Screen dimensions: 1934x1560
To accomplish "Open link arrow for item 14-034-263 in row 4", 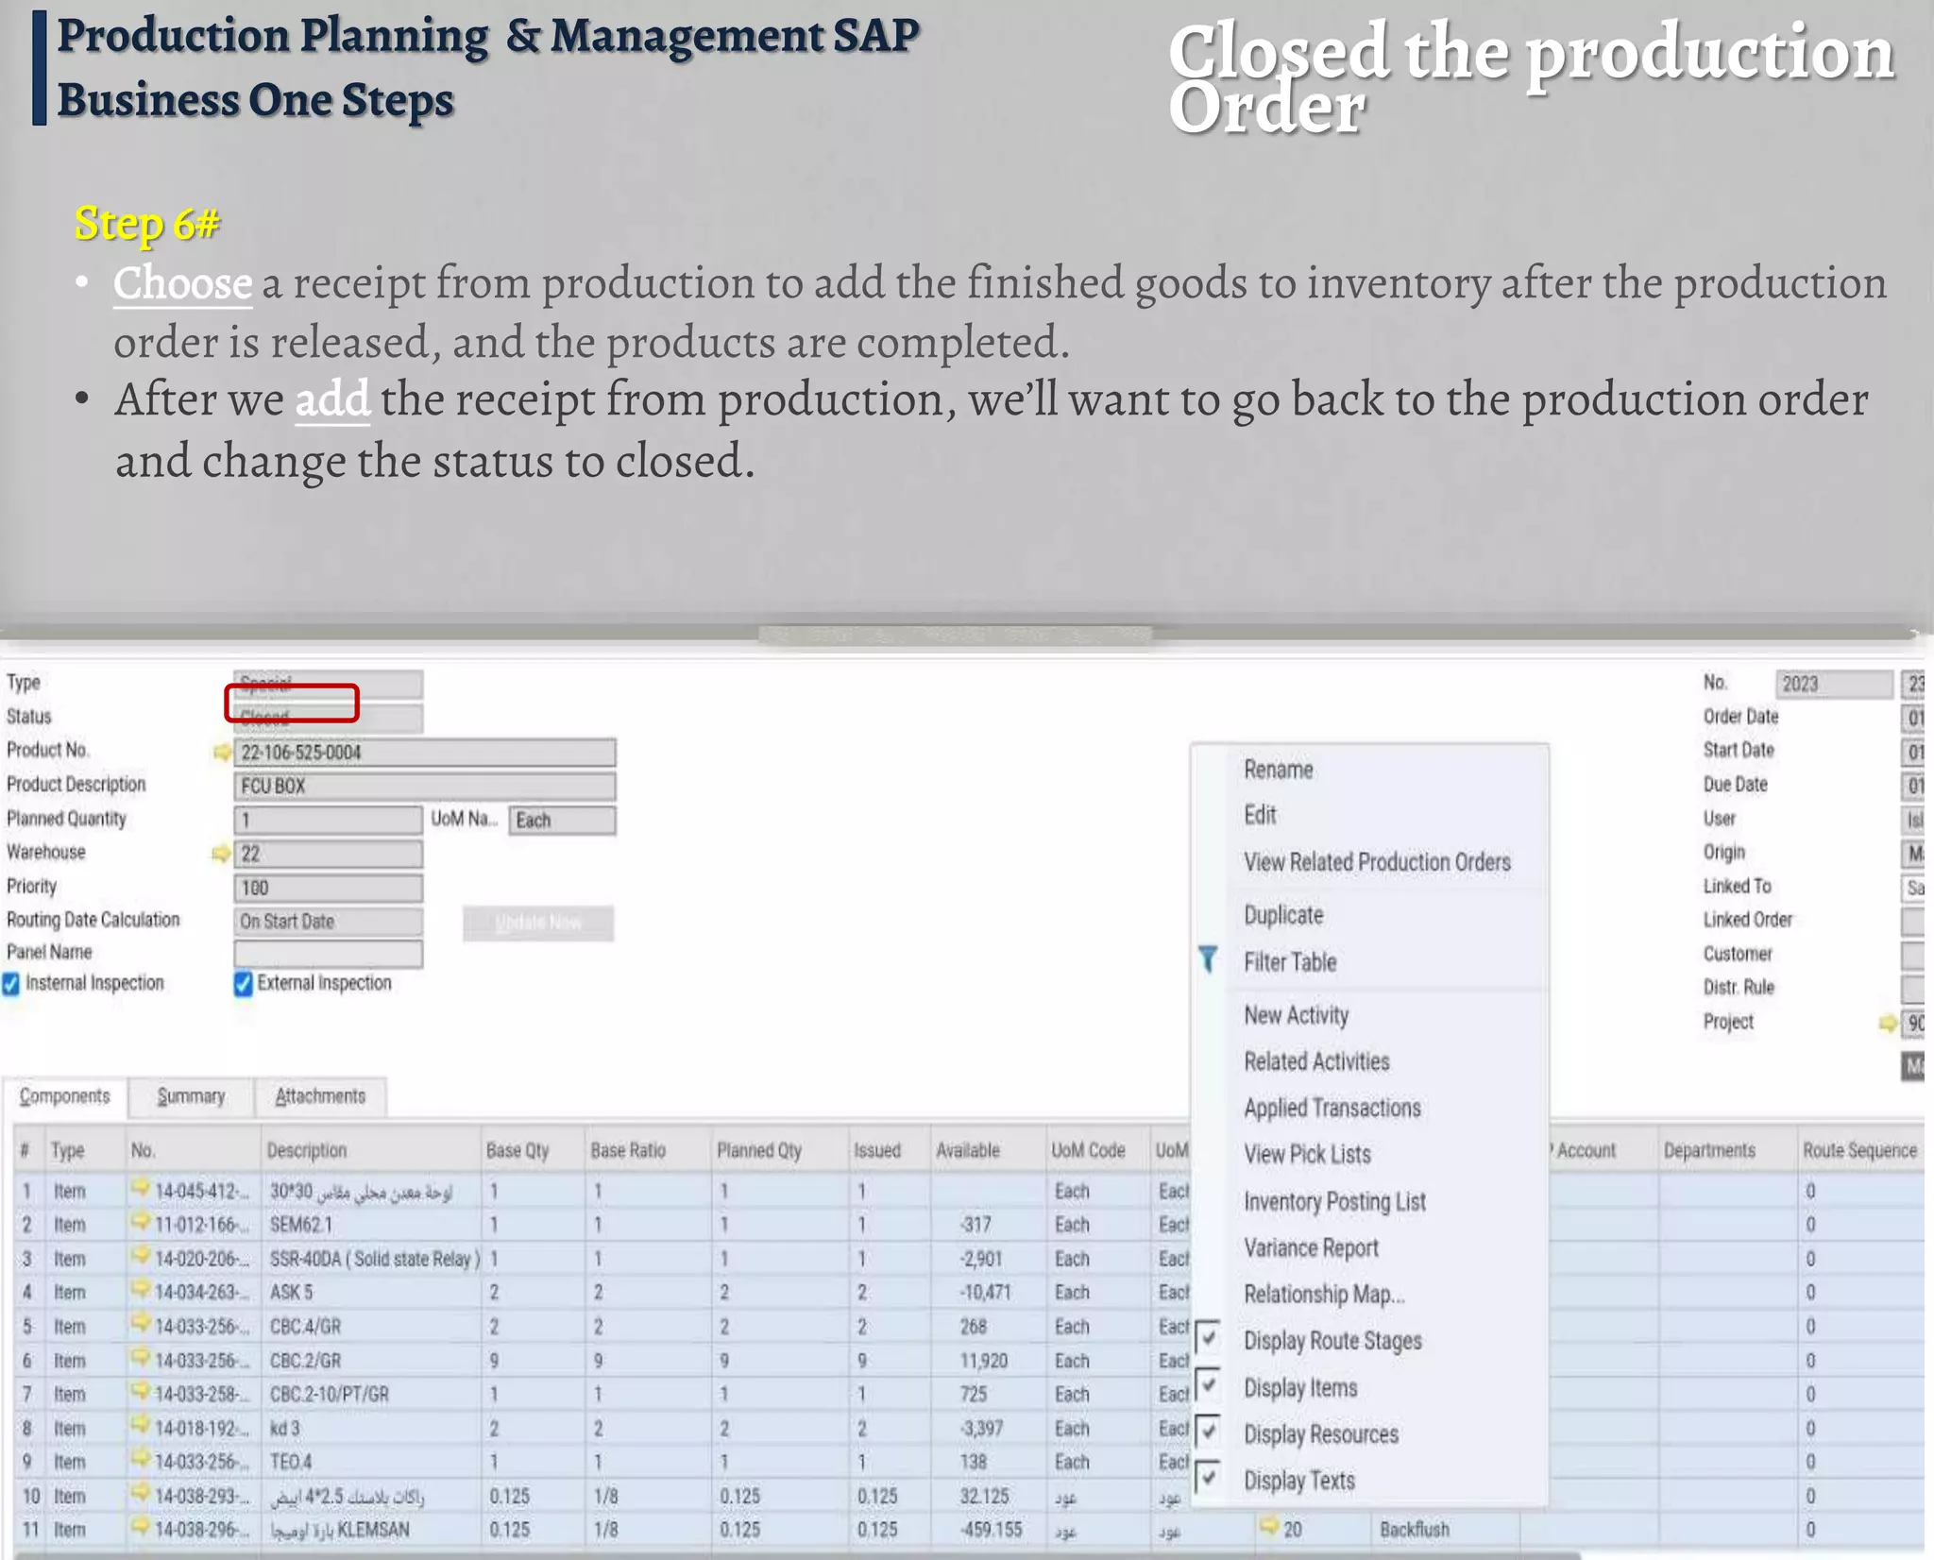I will click(141, 1291).
